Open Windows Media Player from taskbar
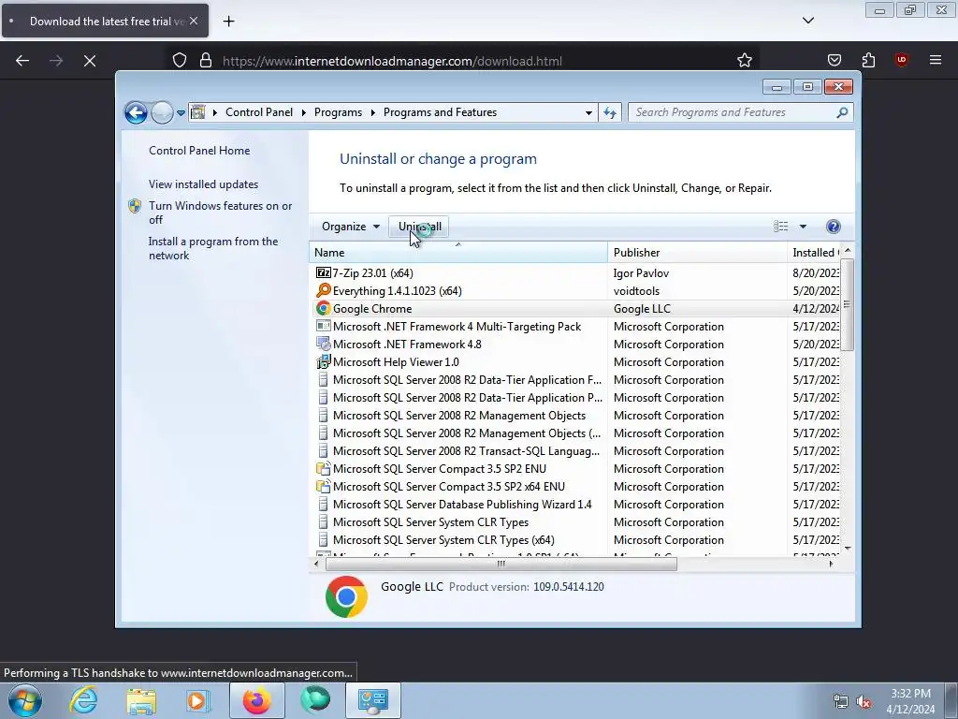Screen dimensions: 958x719 (x=196, y=700)
